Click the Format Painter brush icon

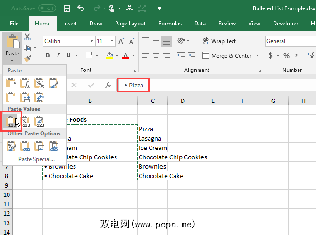coord(27,58)
